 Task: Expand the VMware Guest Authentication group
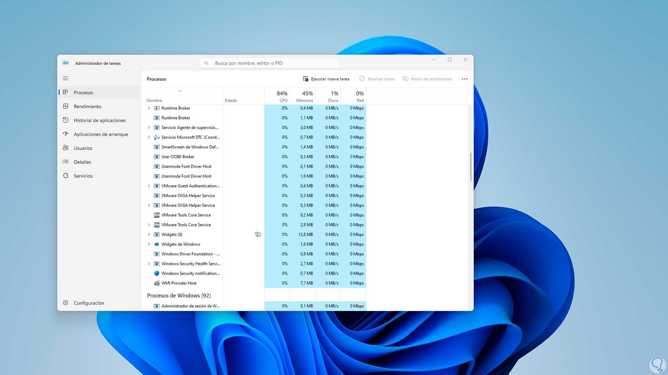tap(149, 186)
